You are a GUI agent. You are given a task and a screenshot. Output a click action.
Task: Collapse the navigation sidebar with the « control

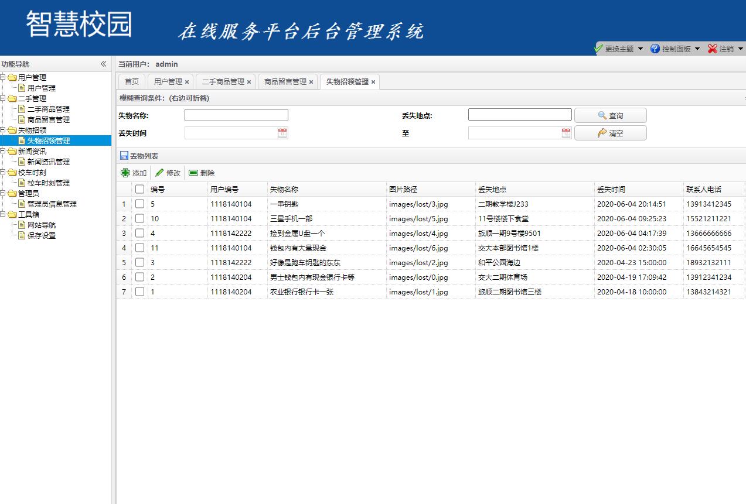[x=103, y=64]
